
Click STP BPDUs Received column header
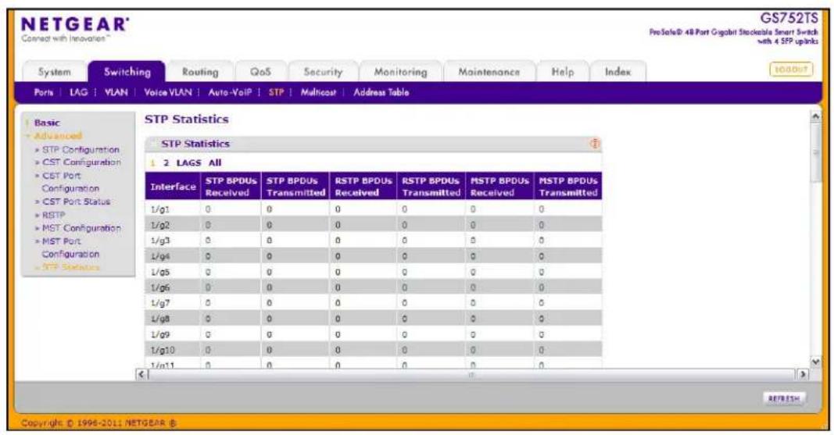[231, 187]
